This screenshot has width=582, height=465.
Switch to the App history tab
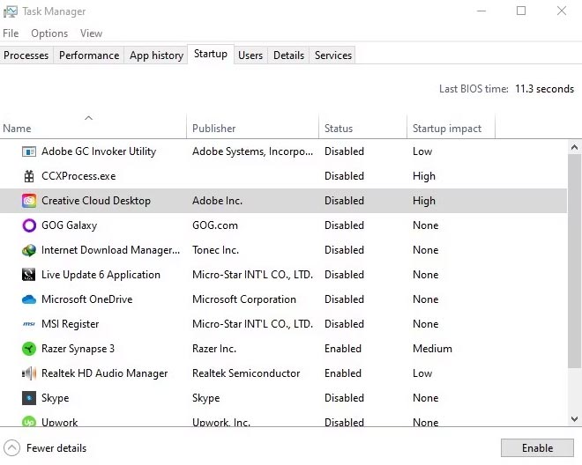click(x=156, y=55)
